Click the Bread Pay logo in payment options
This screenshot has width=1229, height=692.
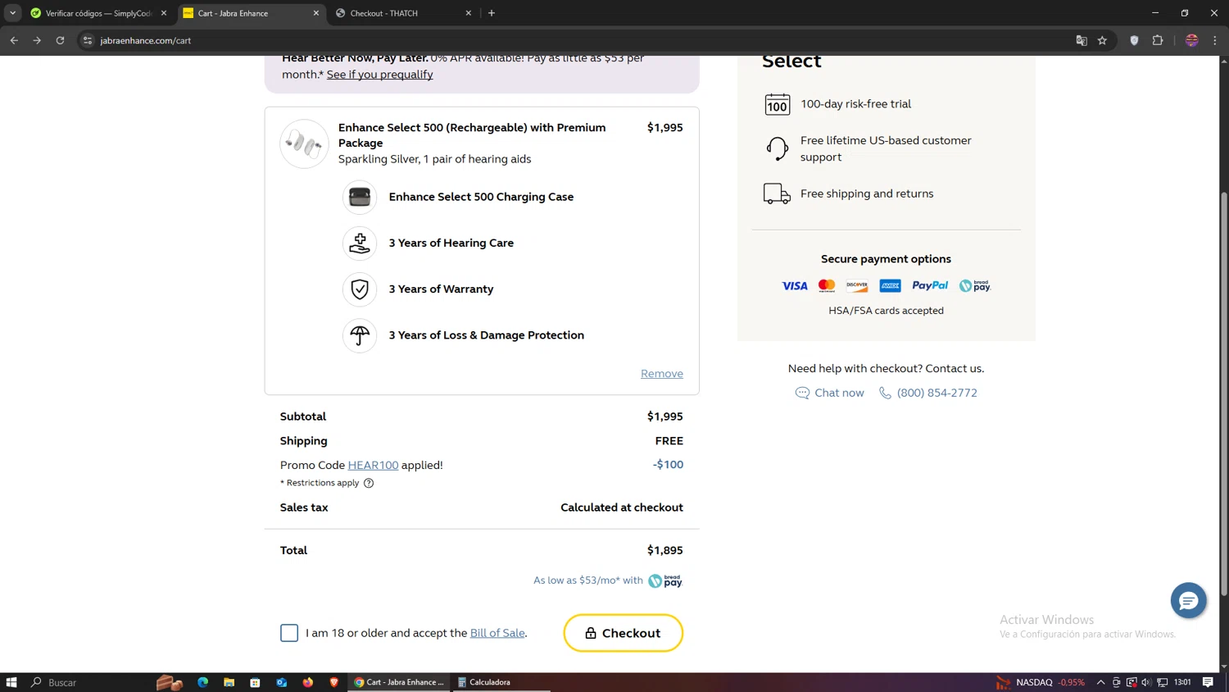point(975,285)
